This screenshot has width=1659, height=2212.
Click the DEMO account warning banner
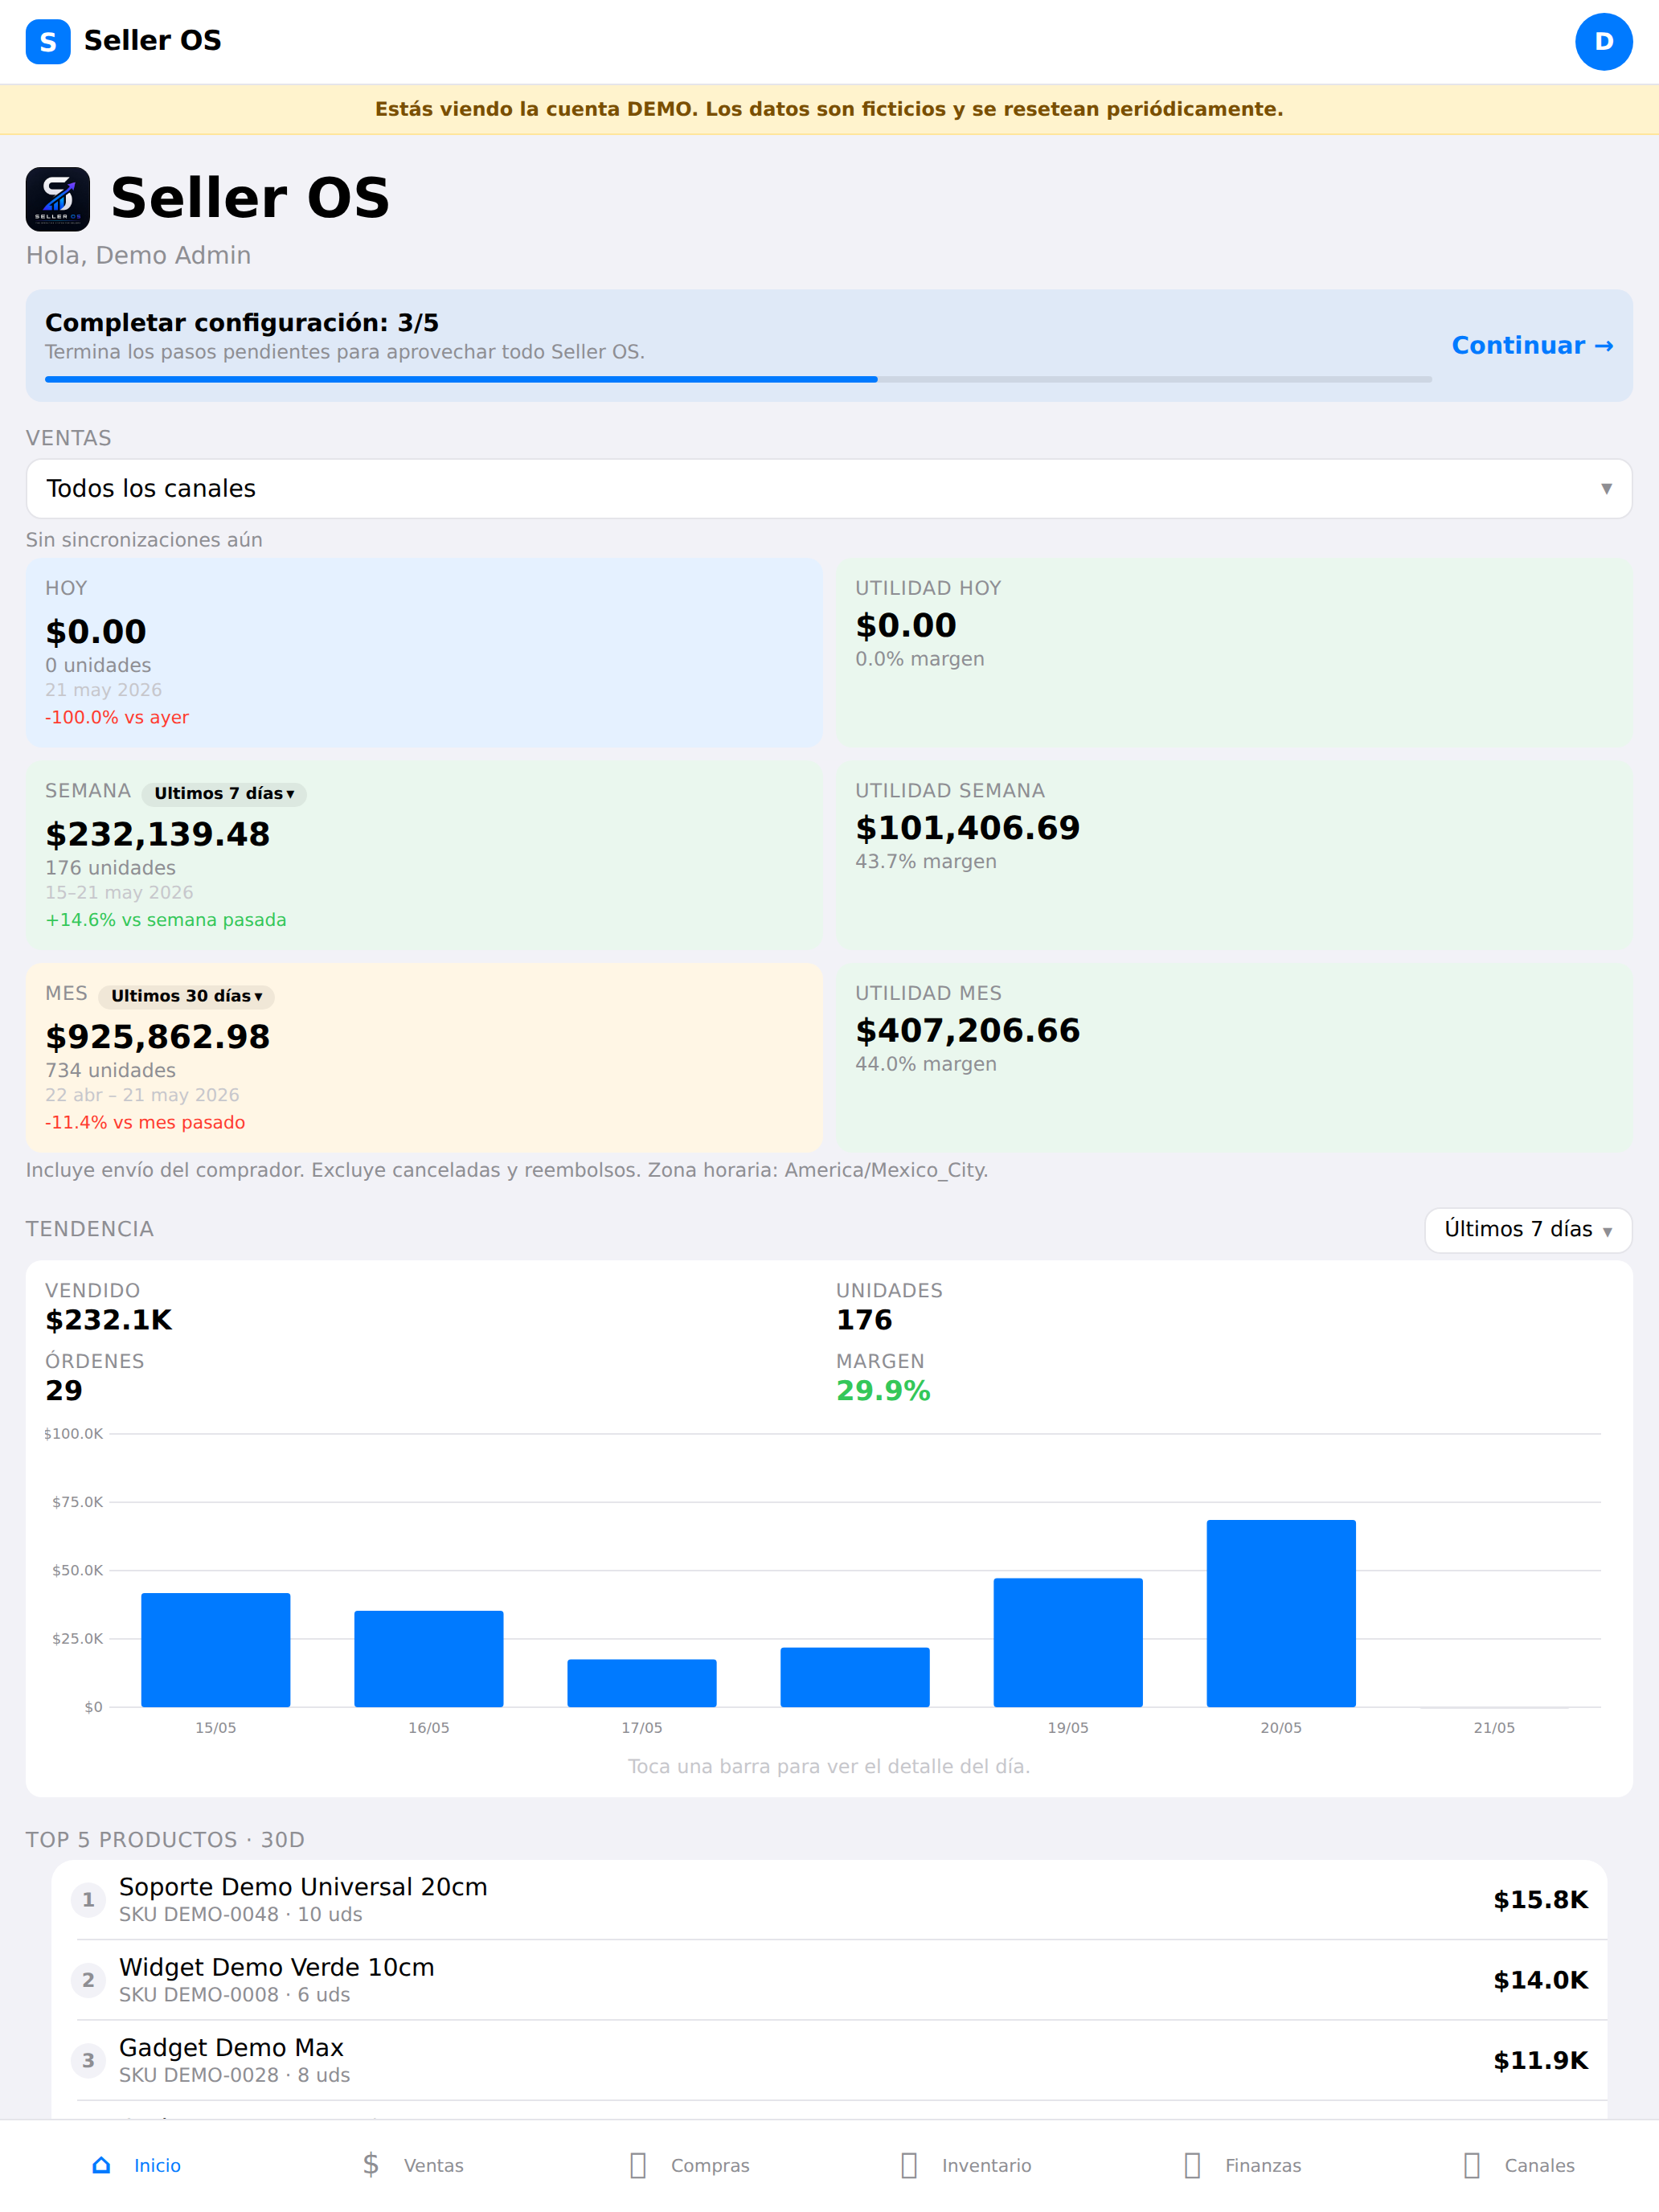(829, 109)
